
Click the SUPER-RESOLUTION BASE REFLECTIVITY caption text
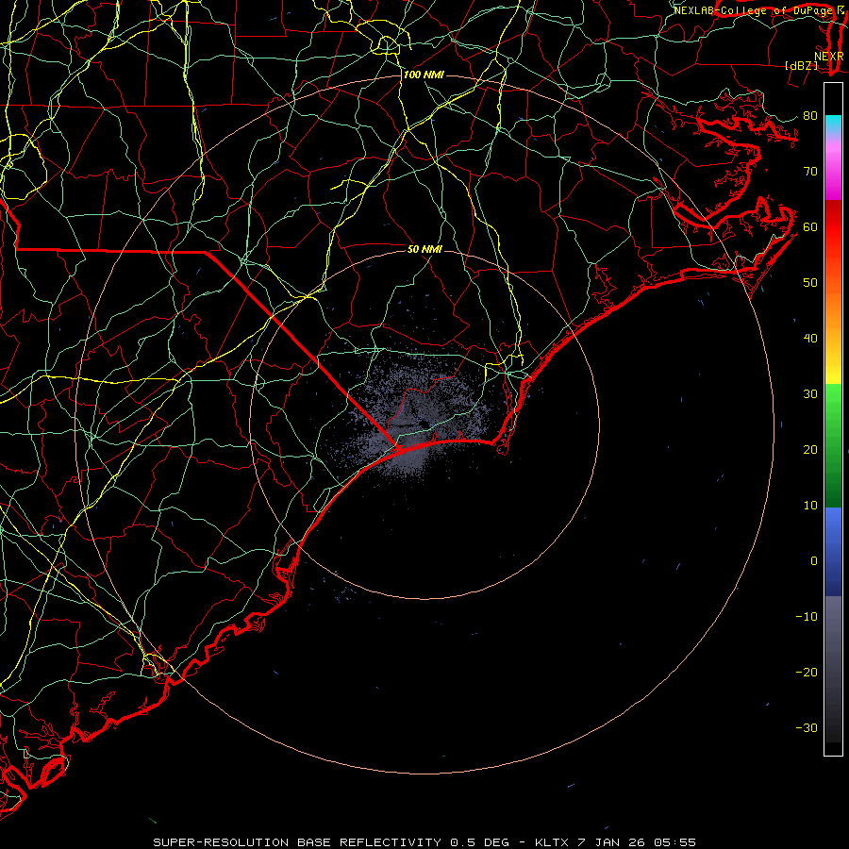pos(296,842)
